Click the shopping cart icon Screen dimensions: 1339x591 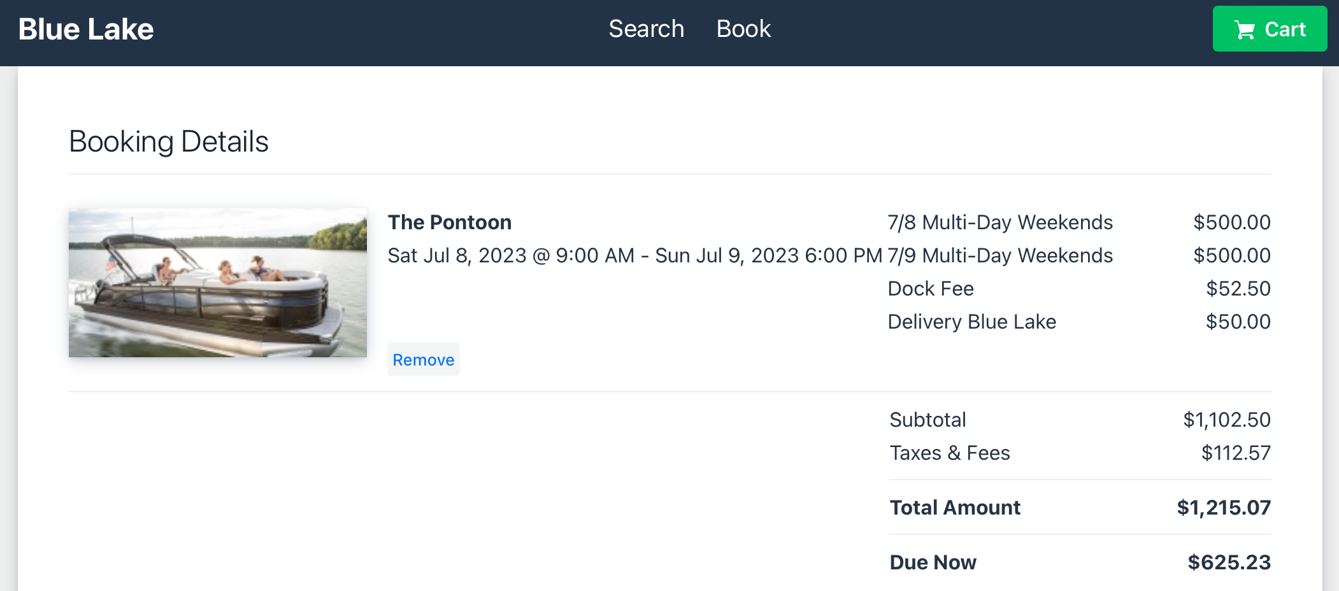pyautogui.click(x=1244, y=30)
